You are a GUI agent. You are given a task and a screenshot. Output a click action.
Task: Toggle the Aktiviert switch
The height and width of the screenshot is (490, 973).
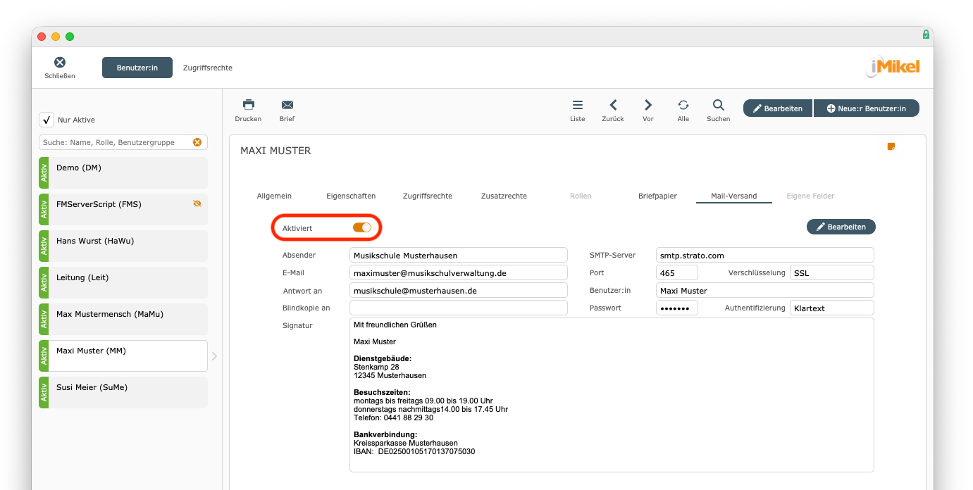click(362, 227)
